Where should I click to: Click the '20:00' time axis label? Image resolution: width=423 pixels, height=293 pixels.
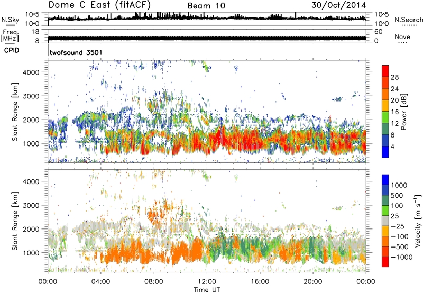coord(312,282)
